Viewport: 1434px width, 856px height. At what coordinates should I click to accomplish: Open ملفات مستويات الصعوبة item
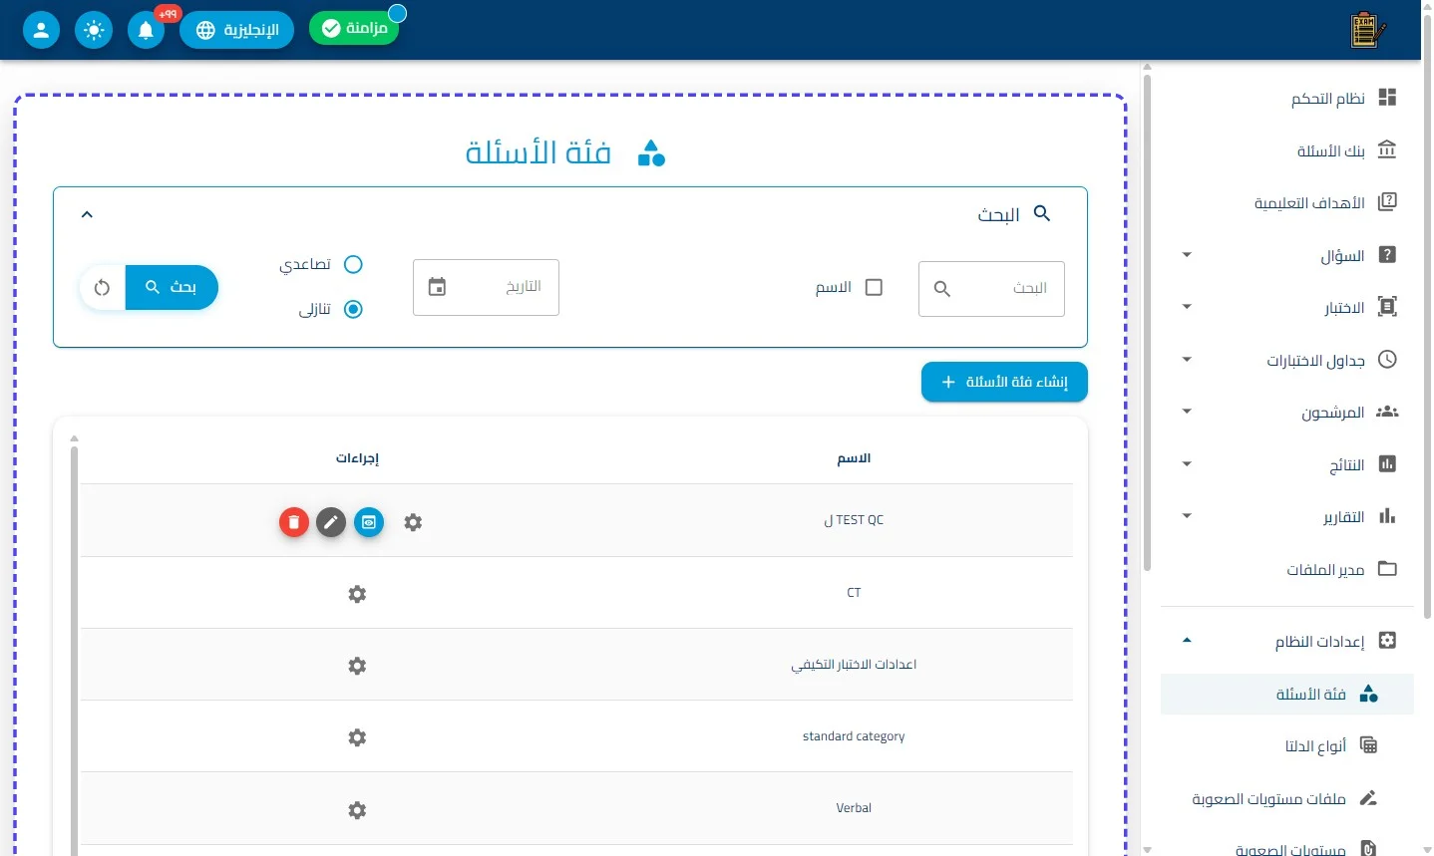[x=1287, y=798]
